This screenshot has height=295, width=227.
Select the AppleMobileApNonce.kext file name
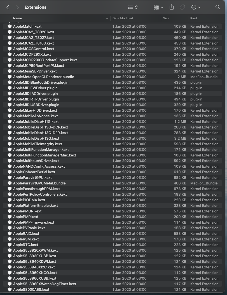[35, 116]
